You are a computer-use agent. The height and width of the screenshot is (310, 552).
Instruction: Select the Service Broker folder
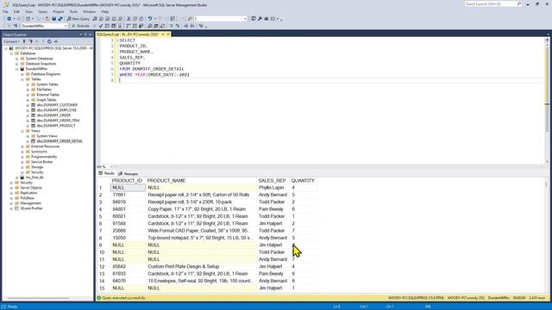41,162
